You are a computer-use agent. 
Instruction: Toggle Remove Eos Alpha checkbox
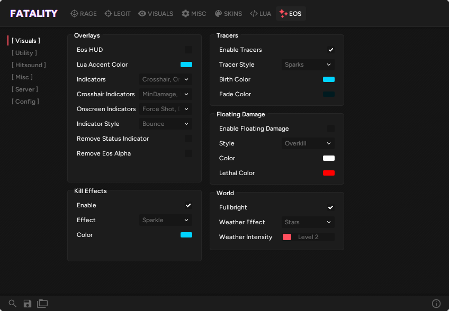point(188,153)
